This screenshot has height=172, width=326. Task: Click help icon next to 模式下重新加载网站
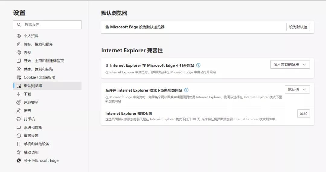tap(187, 90)
